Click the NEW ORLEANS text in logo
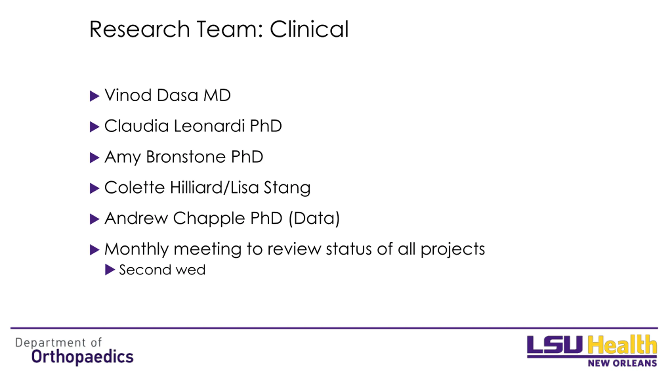The height and width of the screenshot is (378, 672). tap(622, 363)
